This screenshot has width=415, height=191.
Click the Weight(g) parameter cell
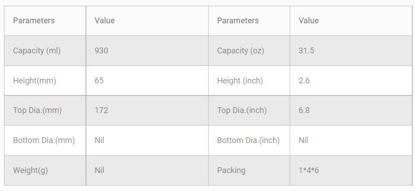click(x=30, y=170)
